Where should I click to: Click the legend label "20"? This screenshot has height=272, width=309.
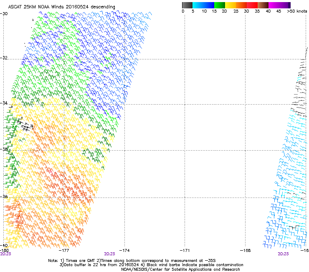(x=224, y=11)
